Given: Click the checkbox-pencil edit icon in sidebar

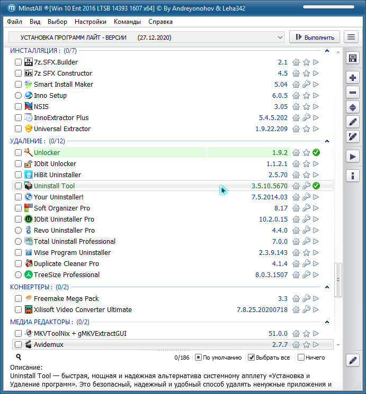Looking at the screenshot, I should pos(352,137).
